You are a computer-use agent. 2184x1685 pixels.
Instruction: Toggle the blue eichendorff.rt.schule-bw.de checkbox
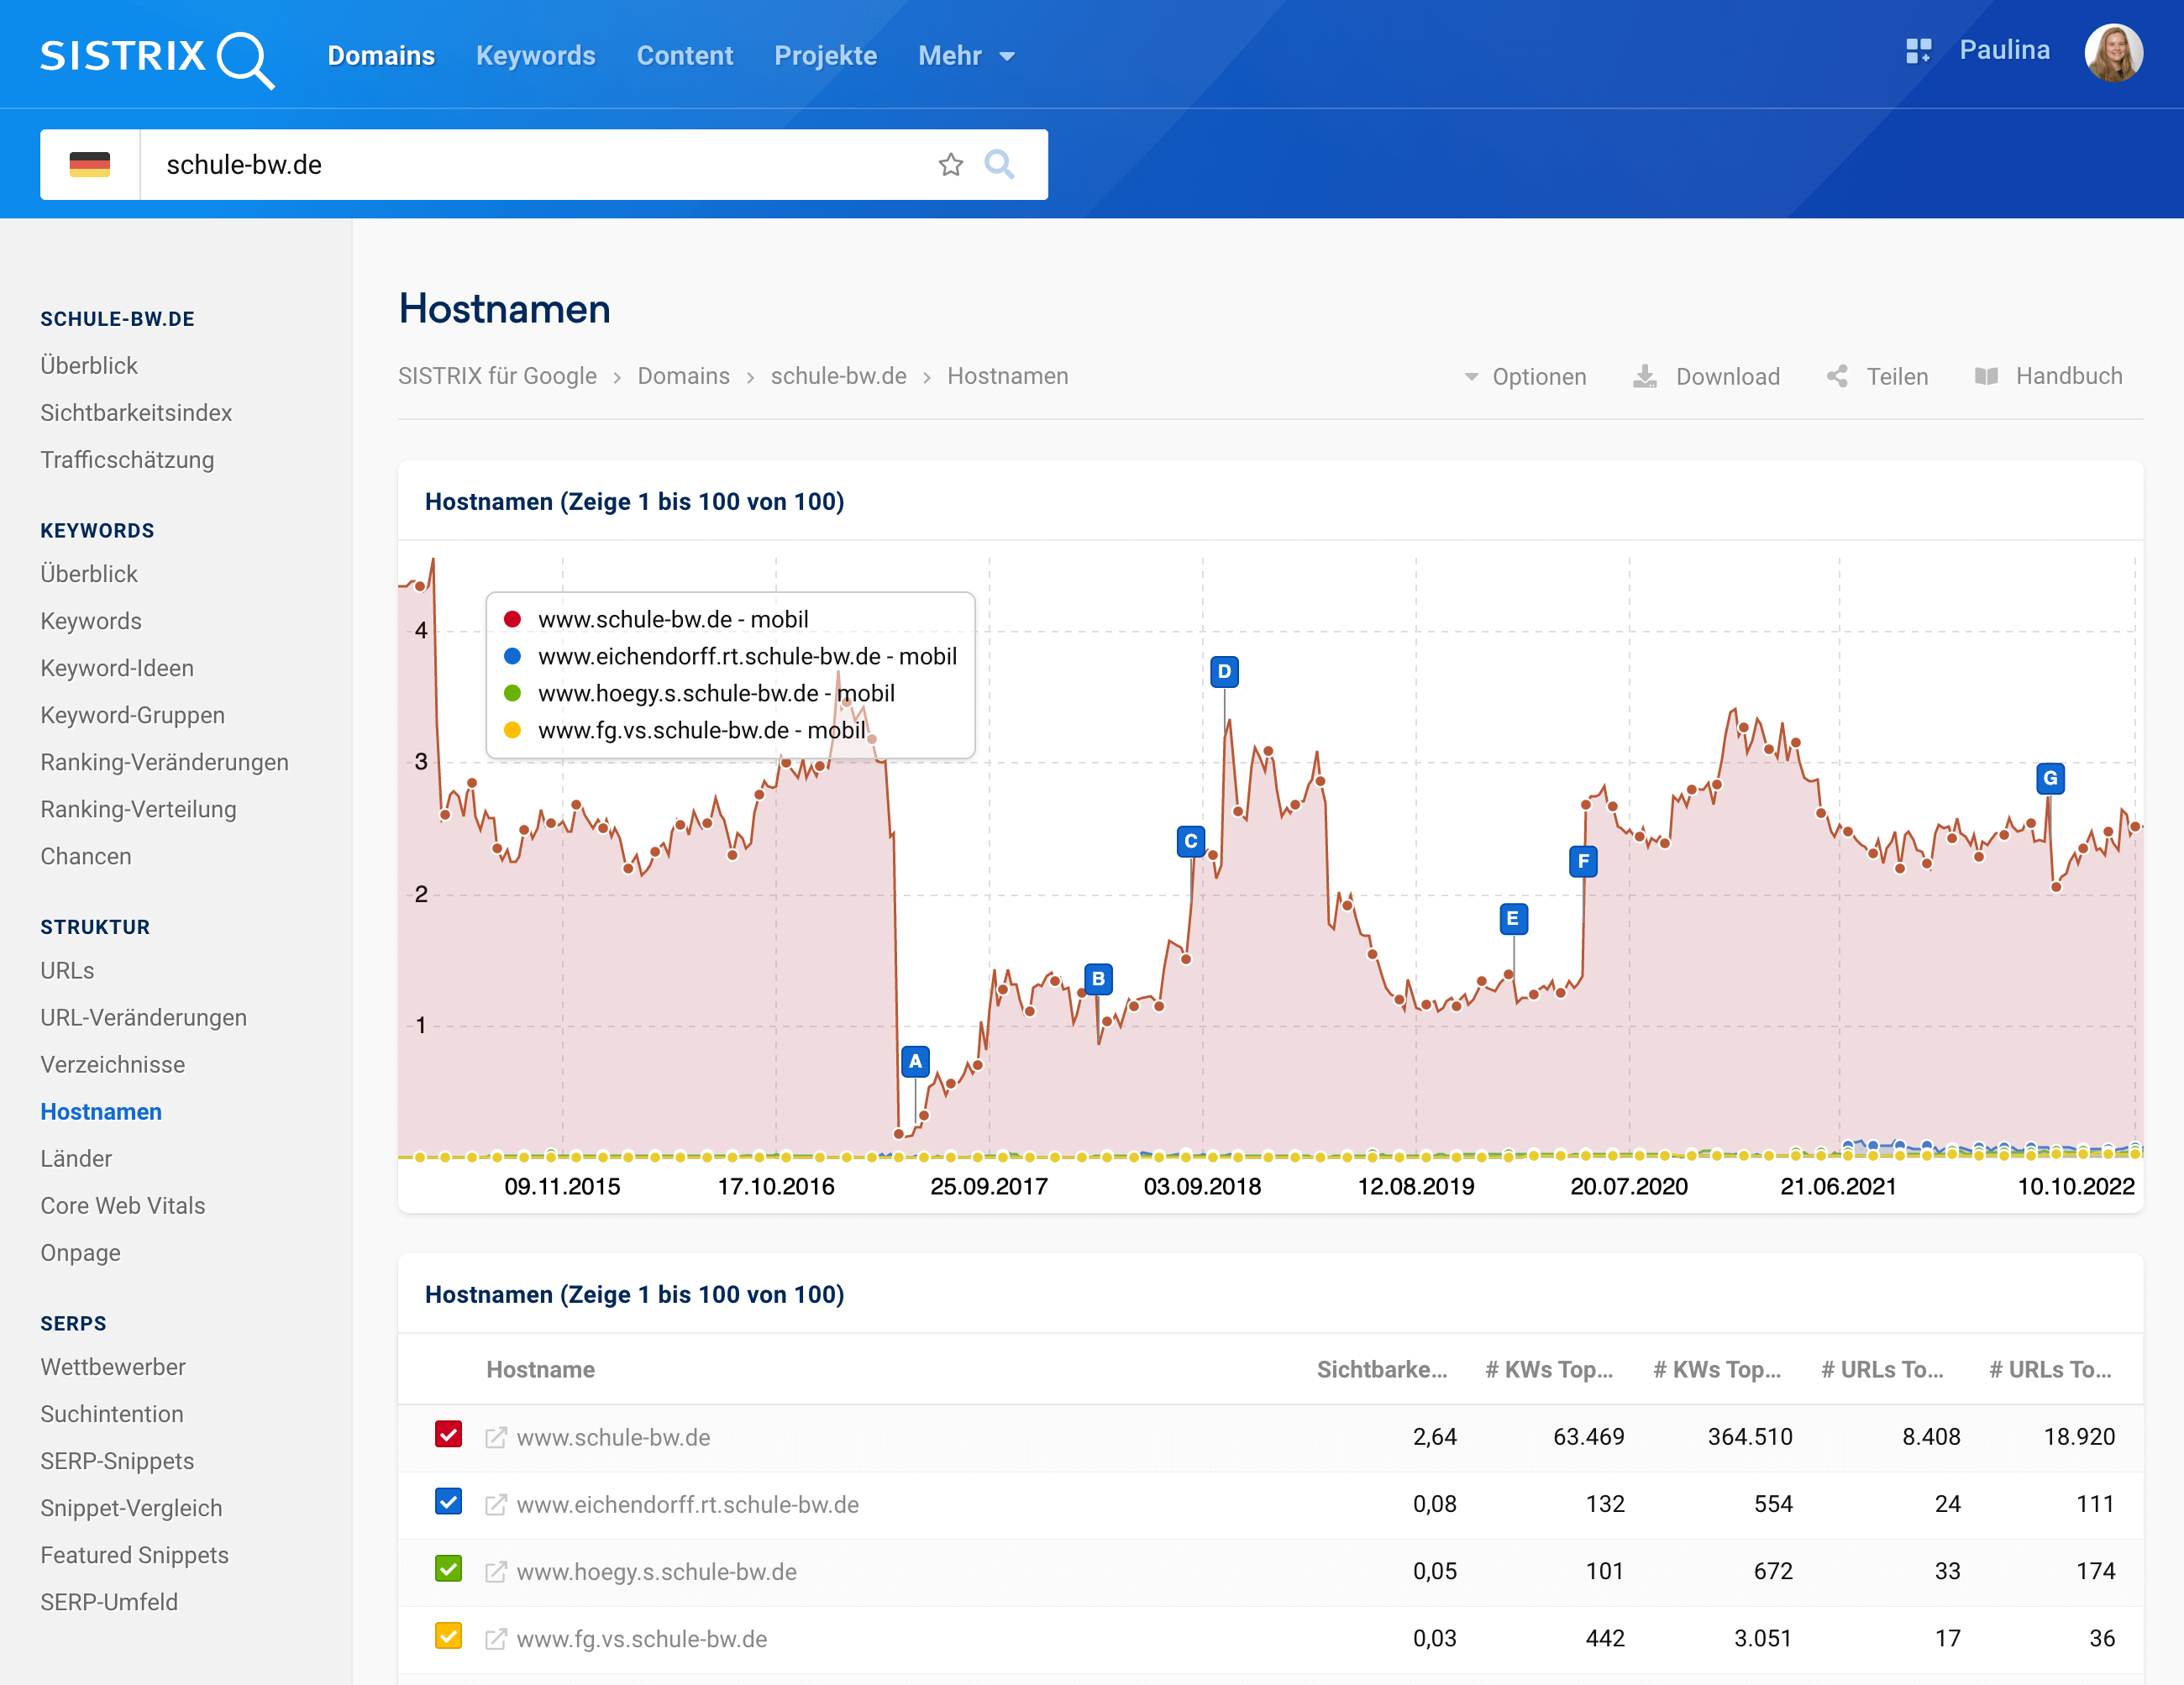(x=449, y=1502)
